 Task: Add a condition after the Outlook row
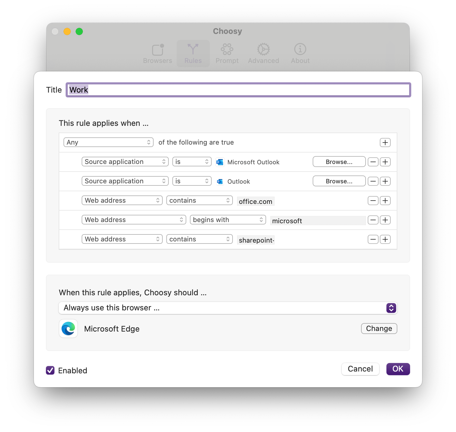click(x=385, y=181)
